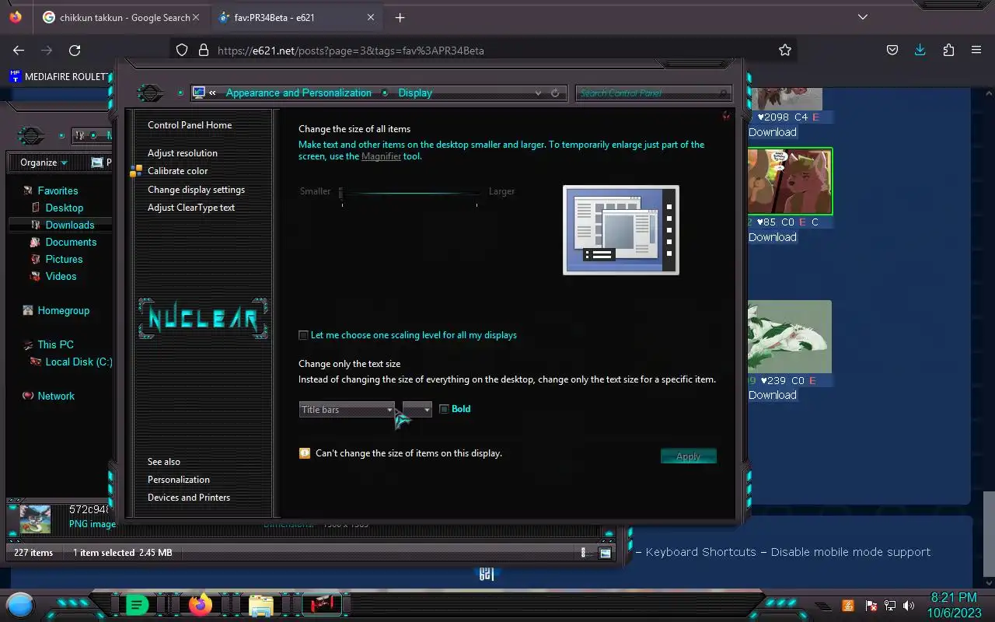
Task: Open the Magnifier tool link
Action: (381, 156)
